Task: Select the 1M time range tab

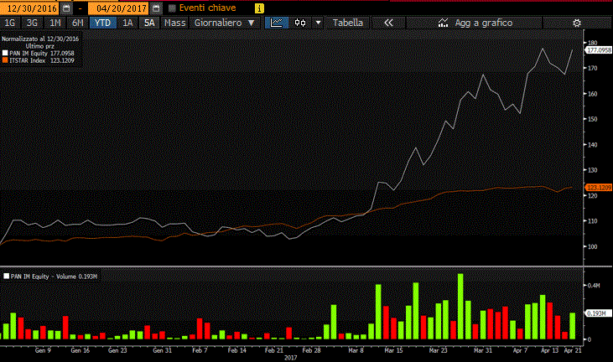Action: pos(55,23)
